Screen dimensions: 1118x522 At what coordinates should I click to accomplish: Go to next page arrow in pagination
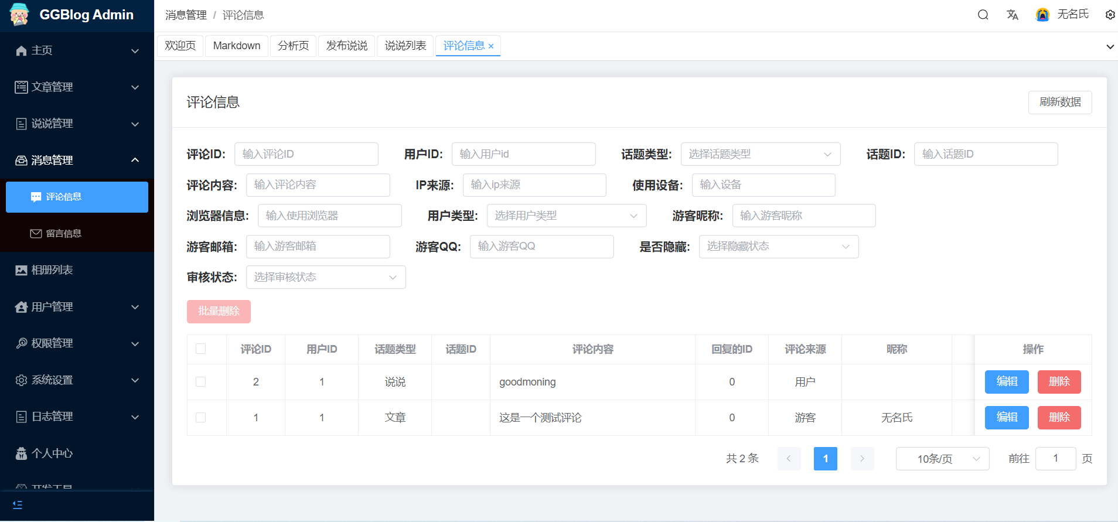862,459
